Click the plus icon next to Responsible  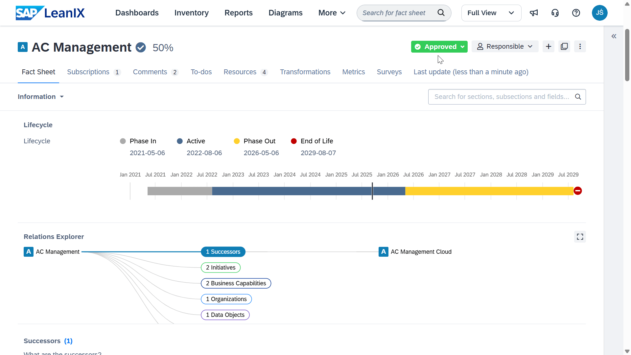click(549, 46)
